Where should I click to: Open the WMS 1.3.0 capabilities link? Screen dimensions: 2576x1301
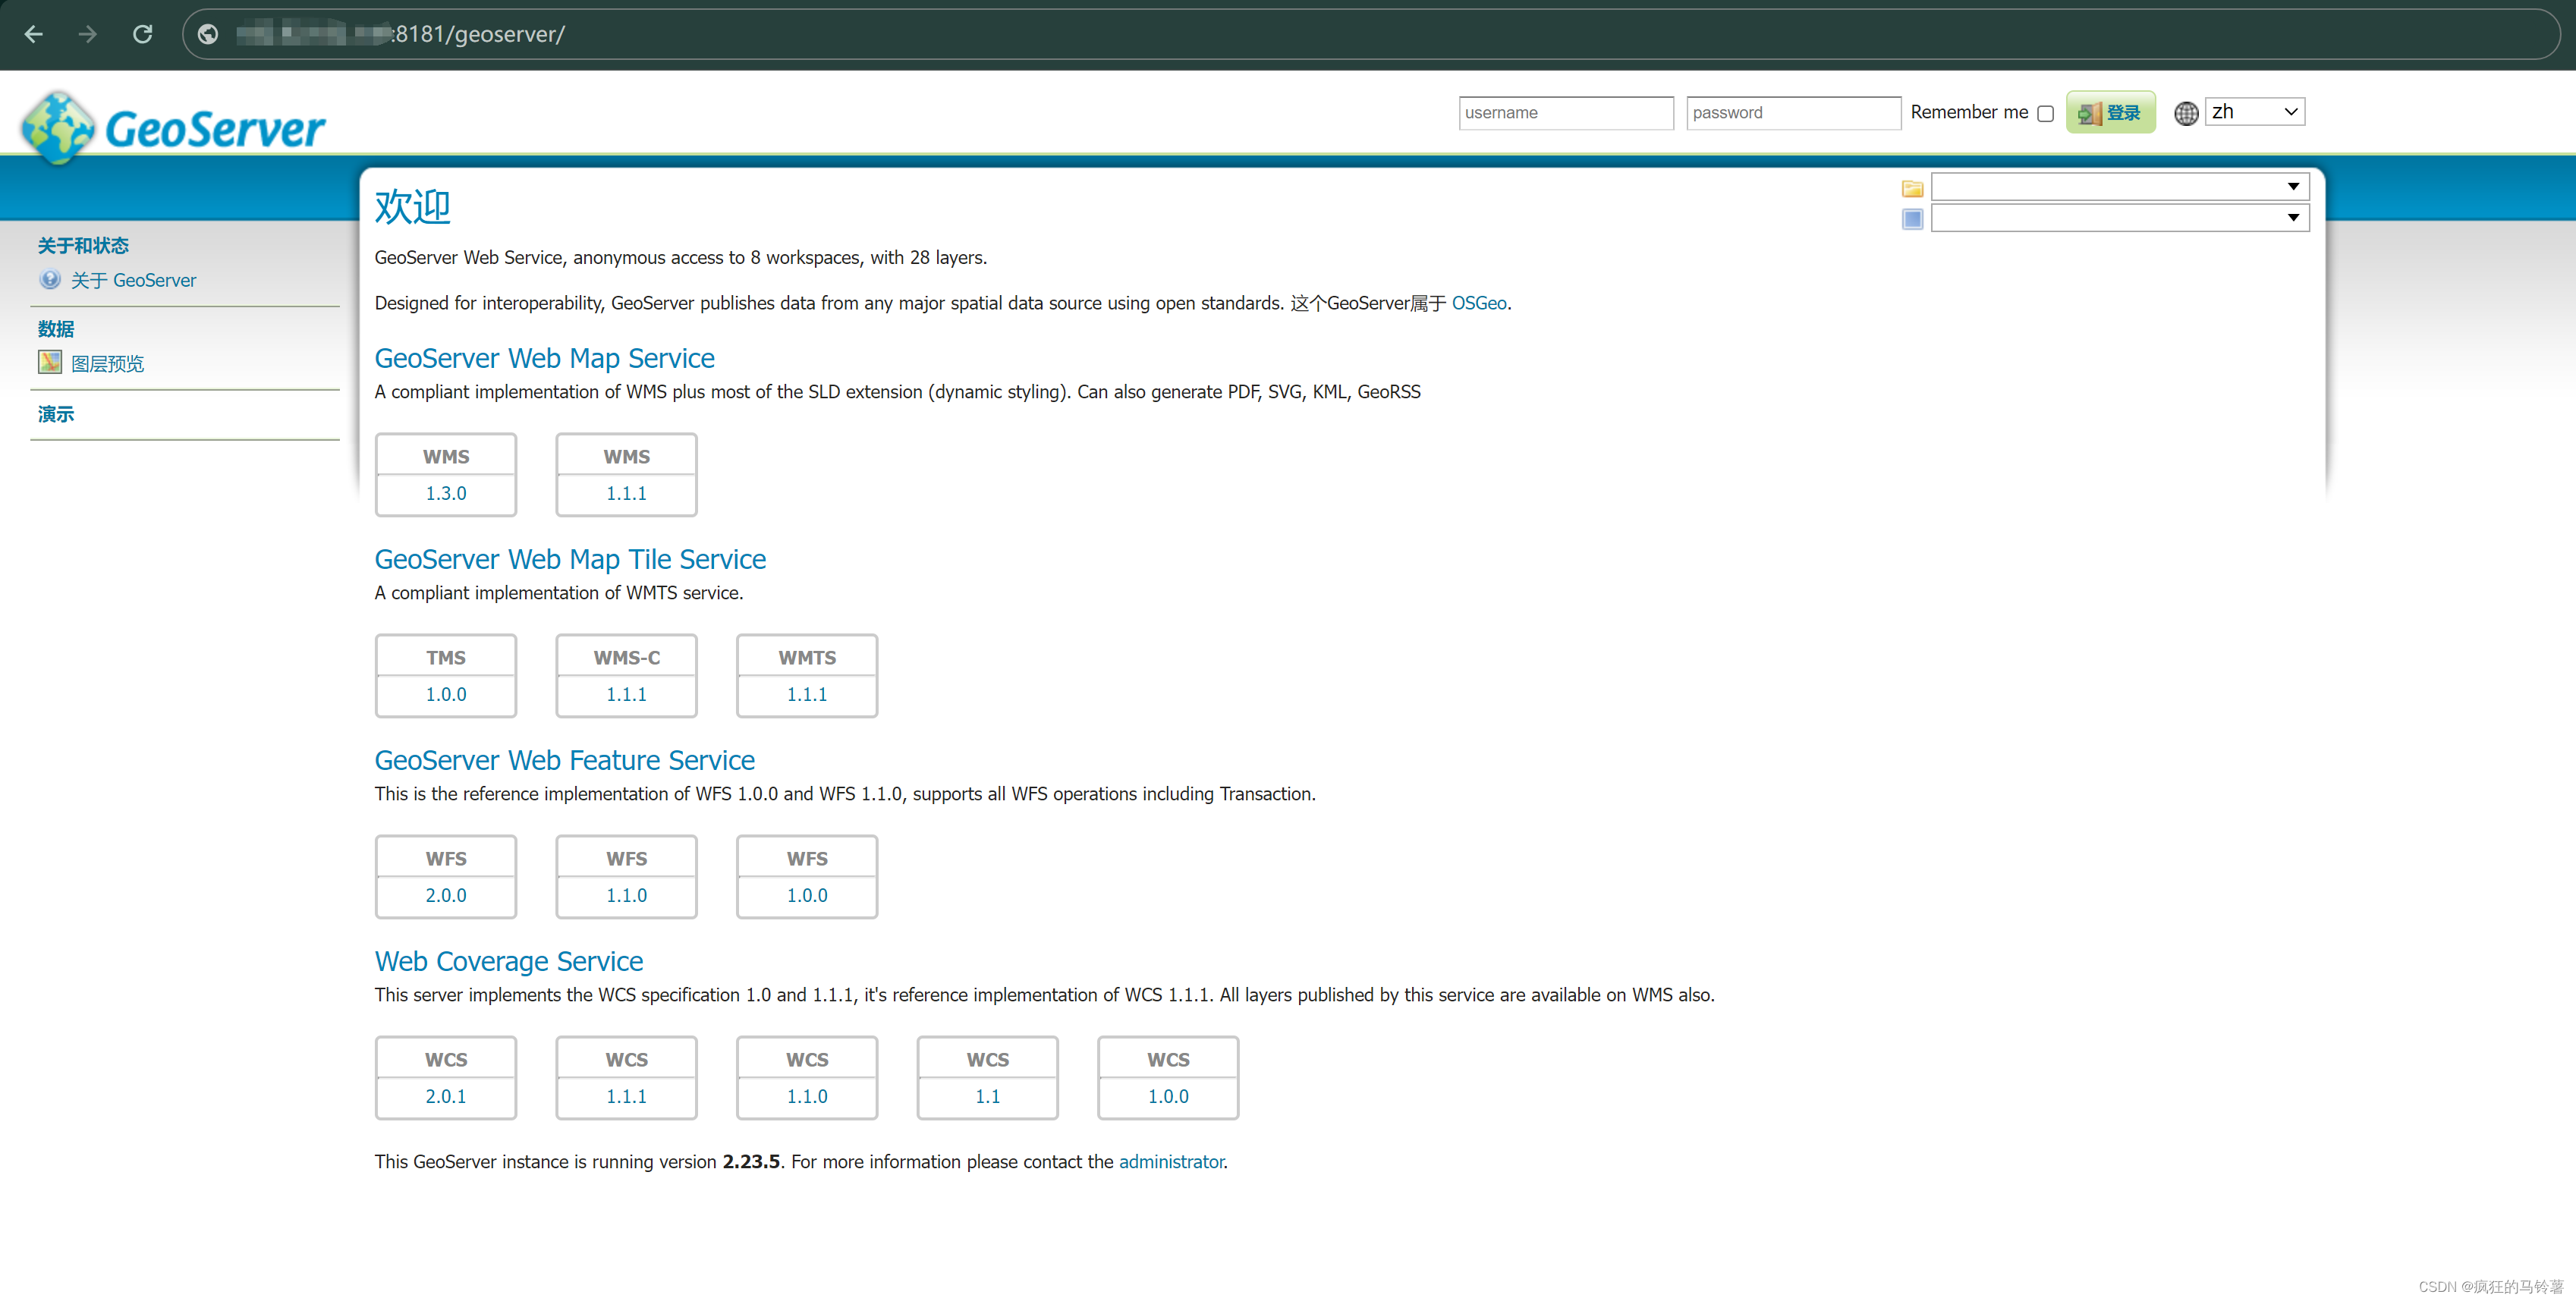click(446, 493)
